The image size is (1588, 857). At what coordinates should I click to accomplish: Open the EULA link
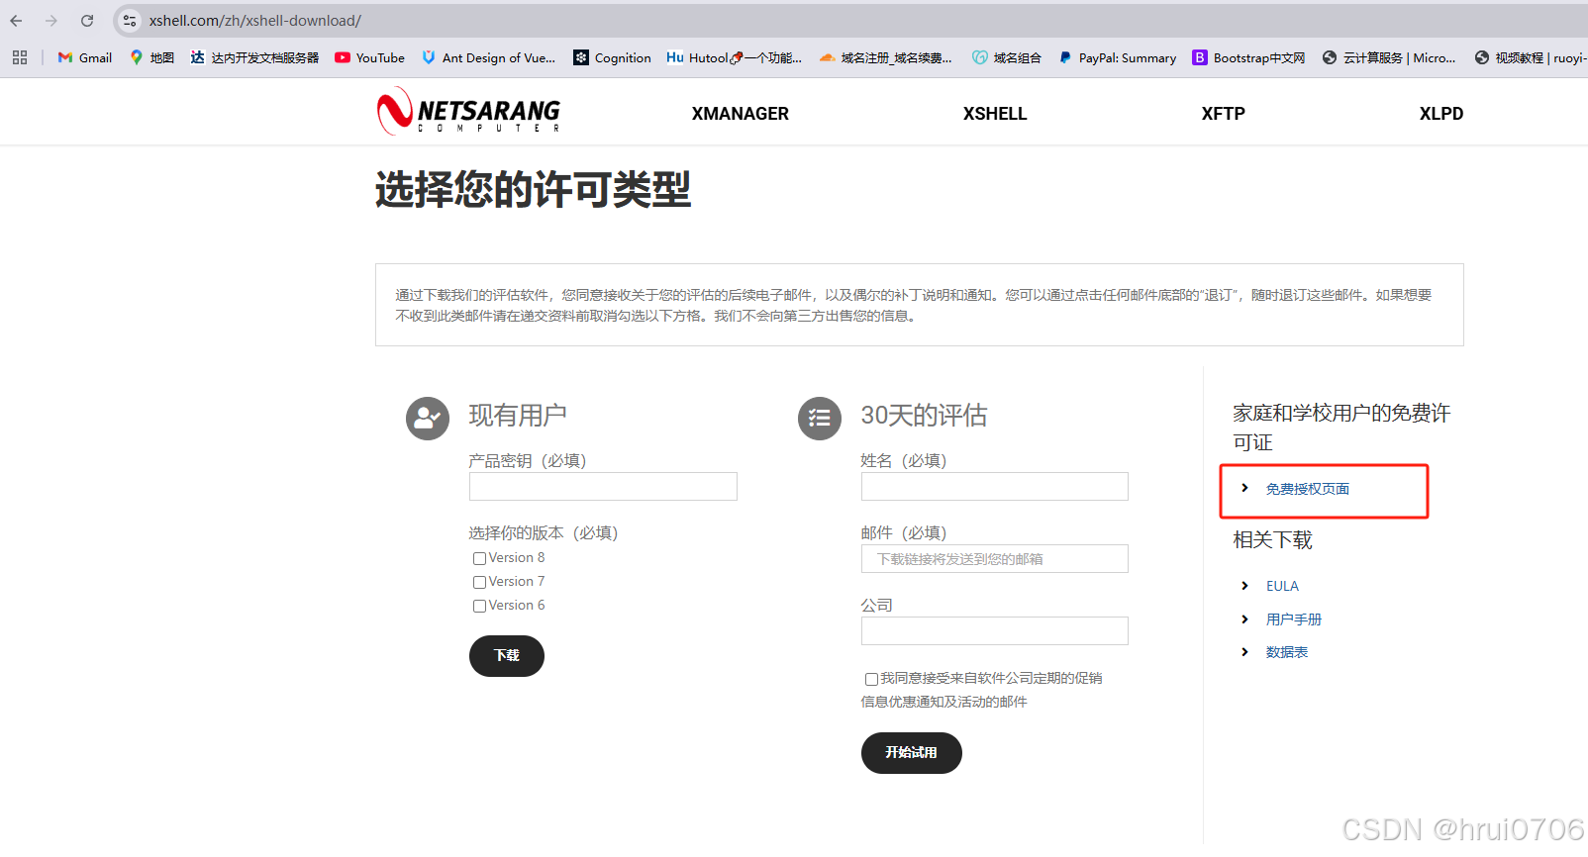coord(1282,586)
